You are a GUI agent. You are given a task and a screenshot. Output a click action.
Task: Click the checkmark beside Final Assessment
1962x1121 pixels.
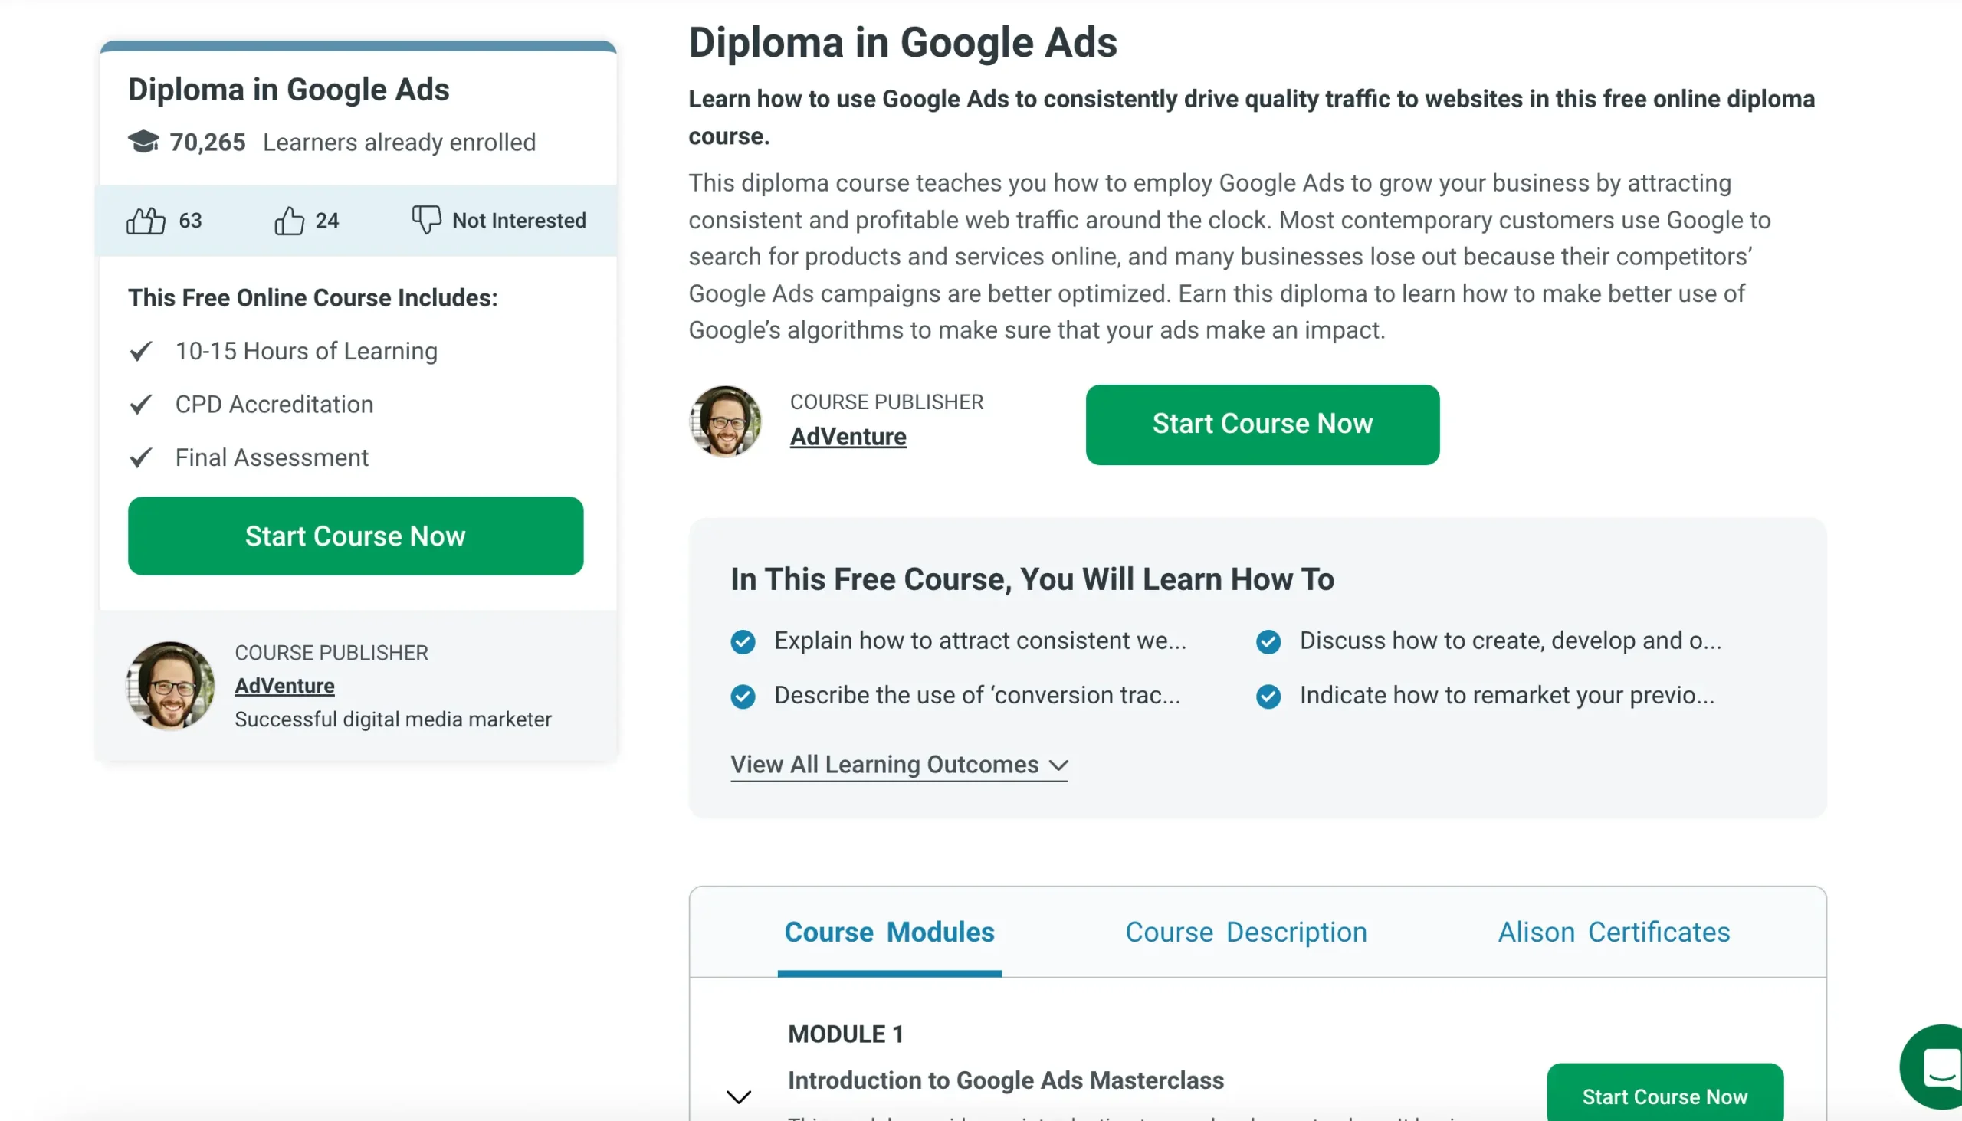click(141, 457)
